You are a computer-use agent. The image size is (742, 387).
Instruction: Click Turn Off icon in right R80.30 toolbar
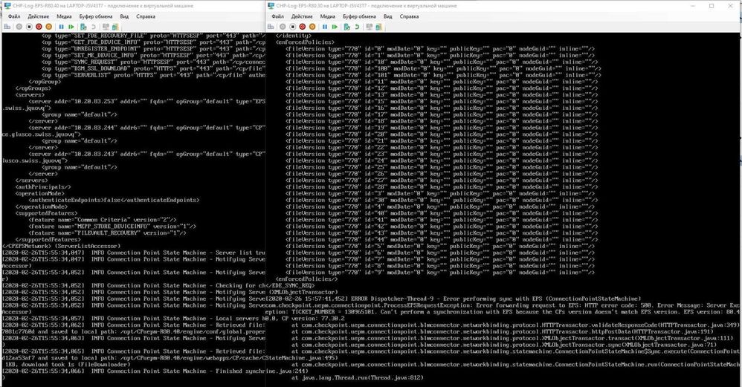point(294,26)
